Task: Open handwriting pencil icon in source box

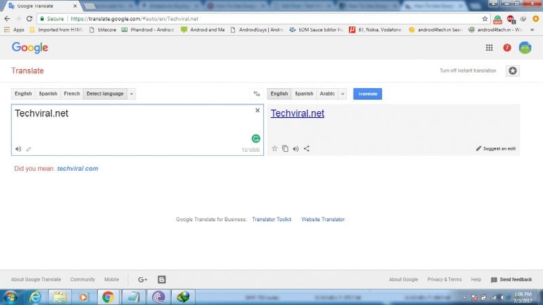Action: (x=29, y=149)
